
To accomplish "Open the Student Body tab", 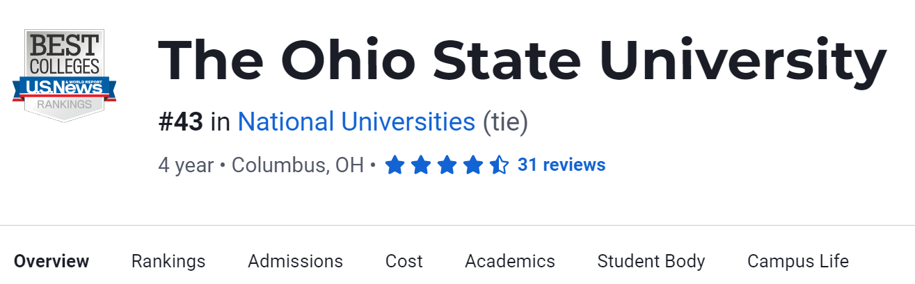I will coord(651,261).
